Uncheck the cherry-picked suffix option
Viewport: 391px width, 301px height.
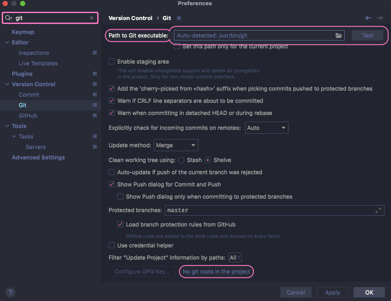[x=112, y=88]
